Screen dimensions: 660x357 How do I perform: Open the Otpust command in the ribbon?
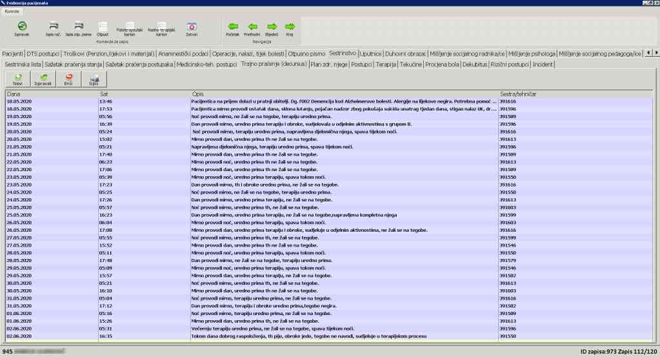tap(102, 26)
